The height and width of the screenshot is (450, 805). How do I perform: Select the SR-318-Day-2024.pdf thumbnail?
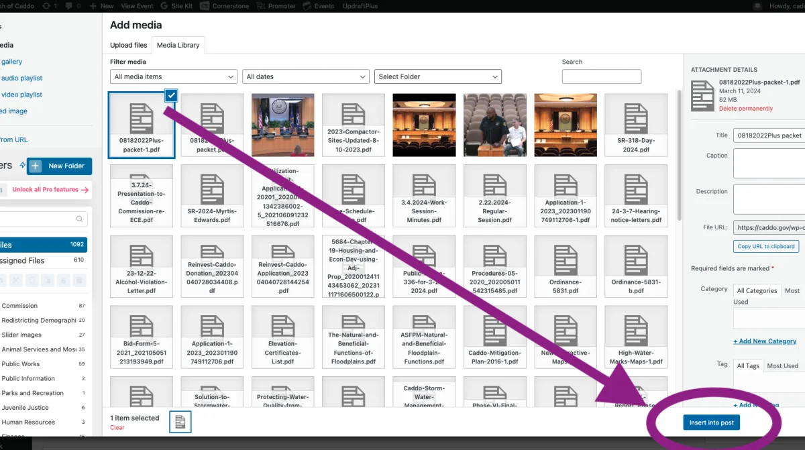click(x=635, y=125)
